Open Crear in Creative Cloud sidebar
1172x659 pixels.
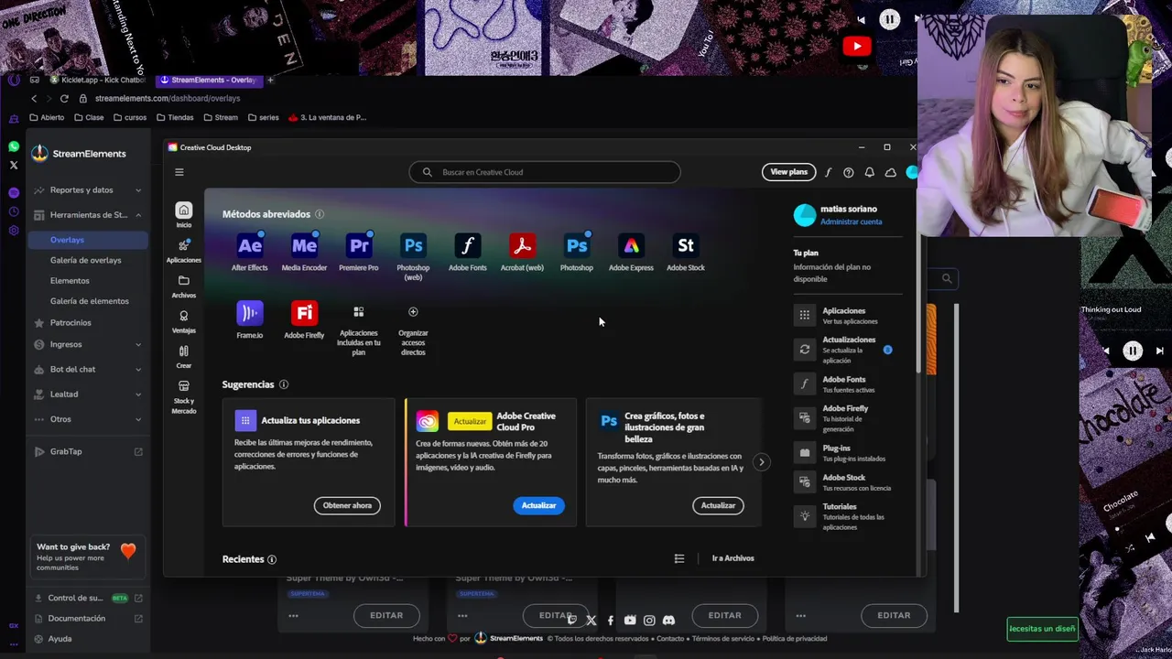(x=184, y=356)
